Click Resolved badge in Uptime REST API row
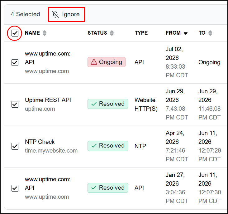Viewport: 228px width, 214px height. 108,104
